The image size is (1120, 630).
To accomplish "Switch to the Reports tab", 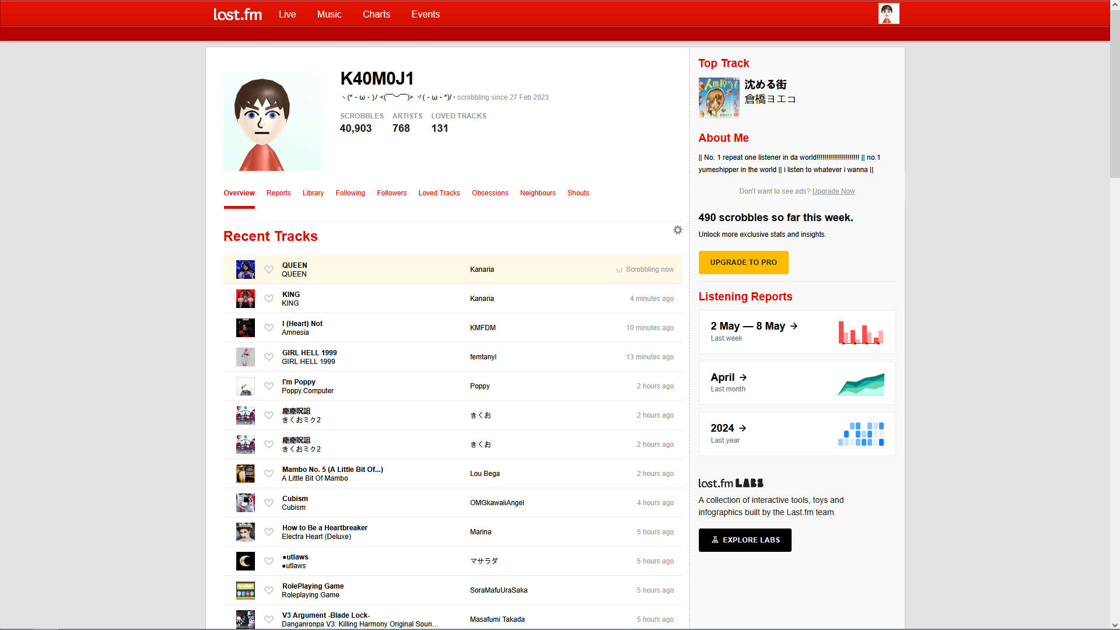I will point(278,193).
